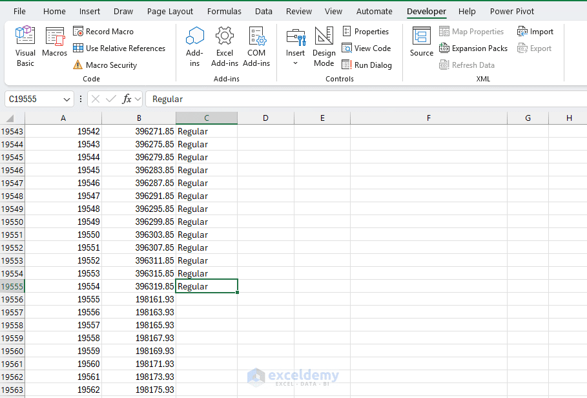Open COM Add-ins dialog

click(x=256, y=47)
